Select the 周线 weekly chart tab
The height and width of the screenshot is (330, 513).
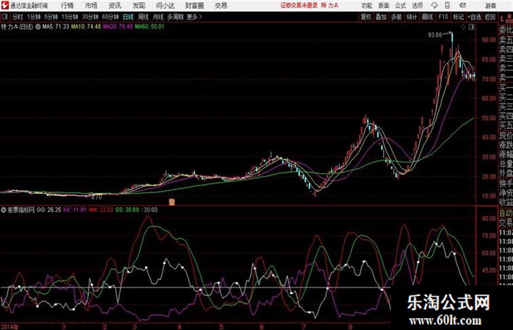pos(143,17)
